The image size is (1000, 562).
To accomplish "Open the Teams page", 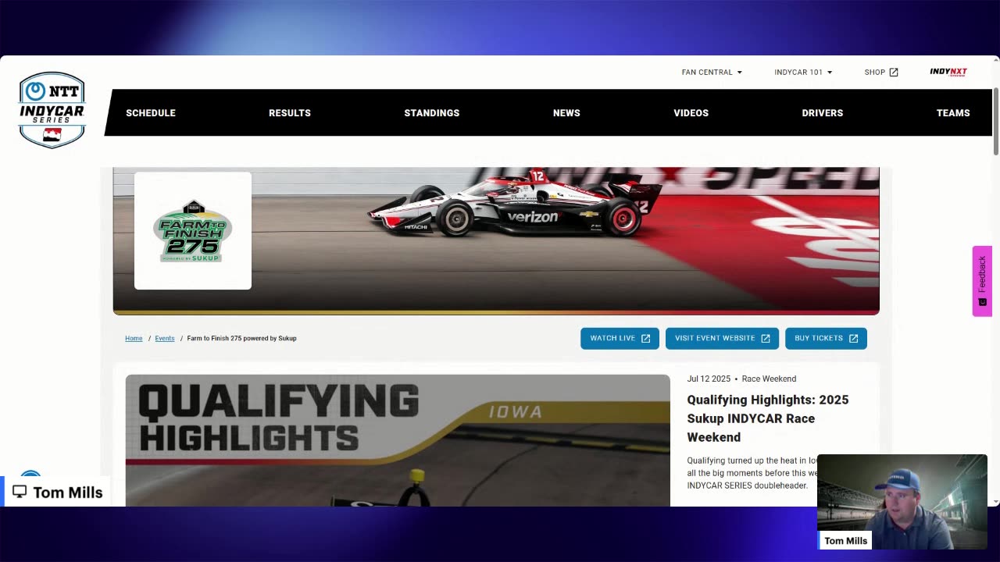I will (953, 113).
